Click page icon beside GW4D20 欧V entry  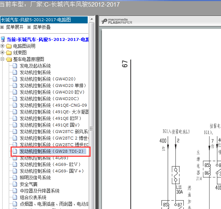[x=15, y=92]
